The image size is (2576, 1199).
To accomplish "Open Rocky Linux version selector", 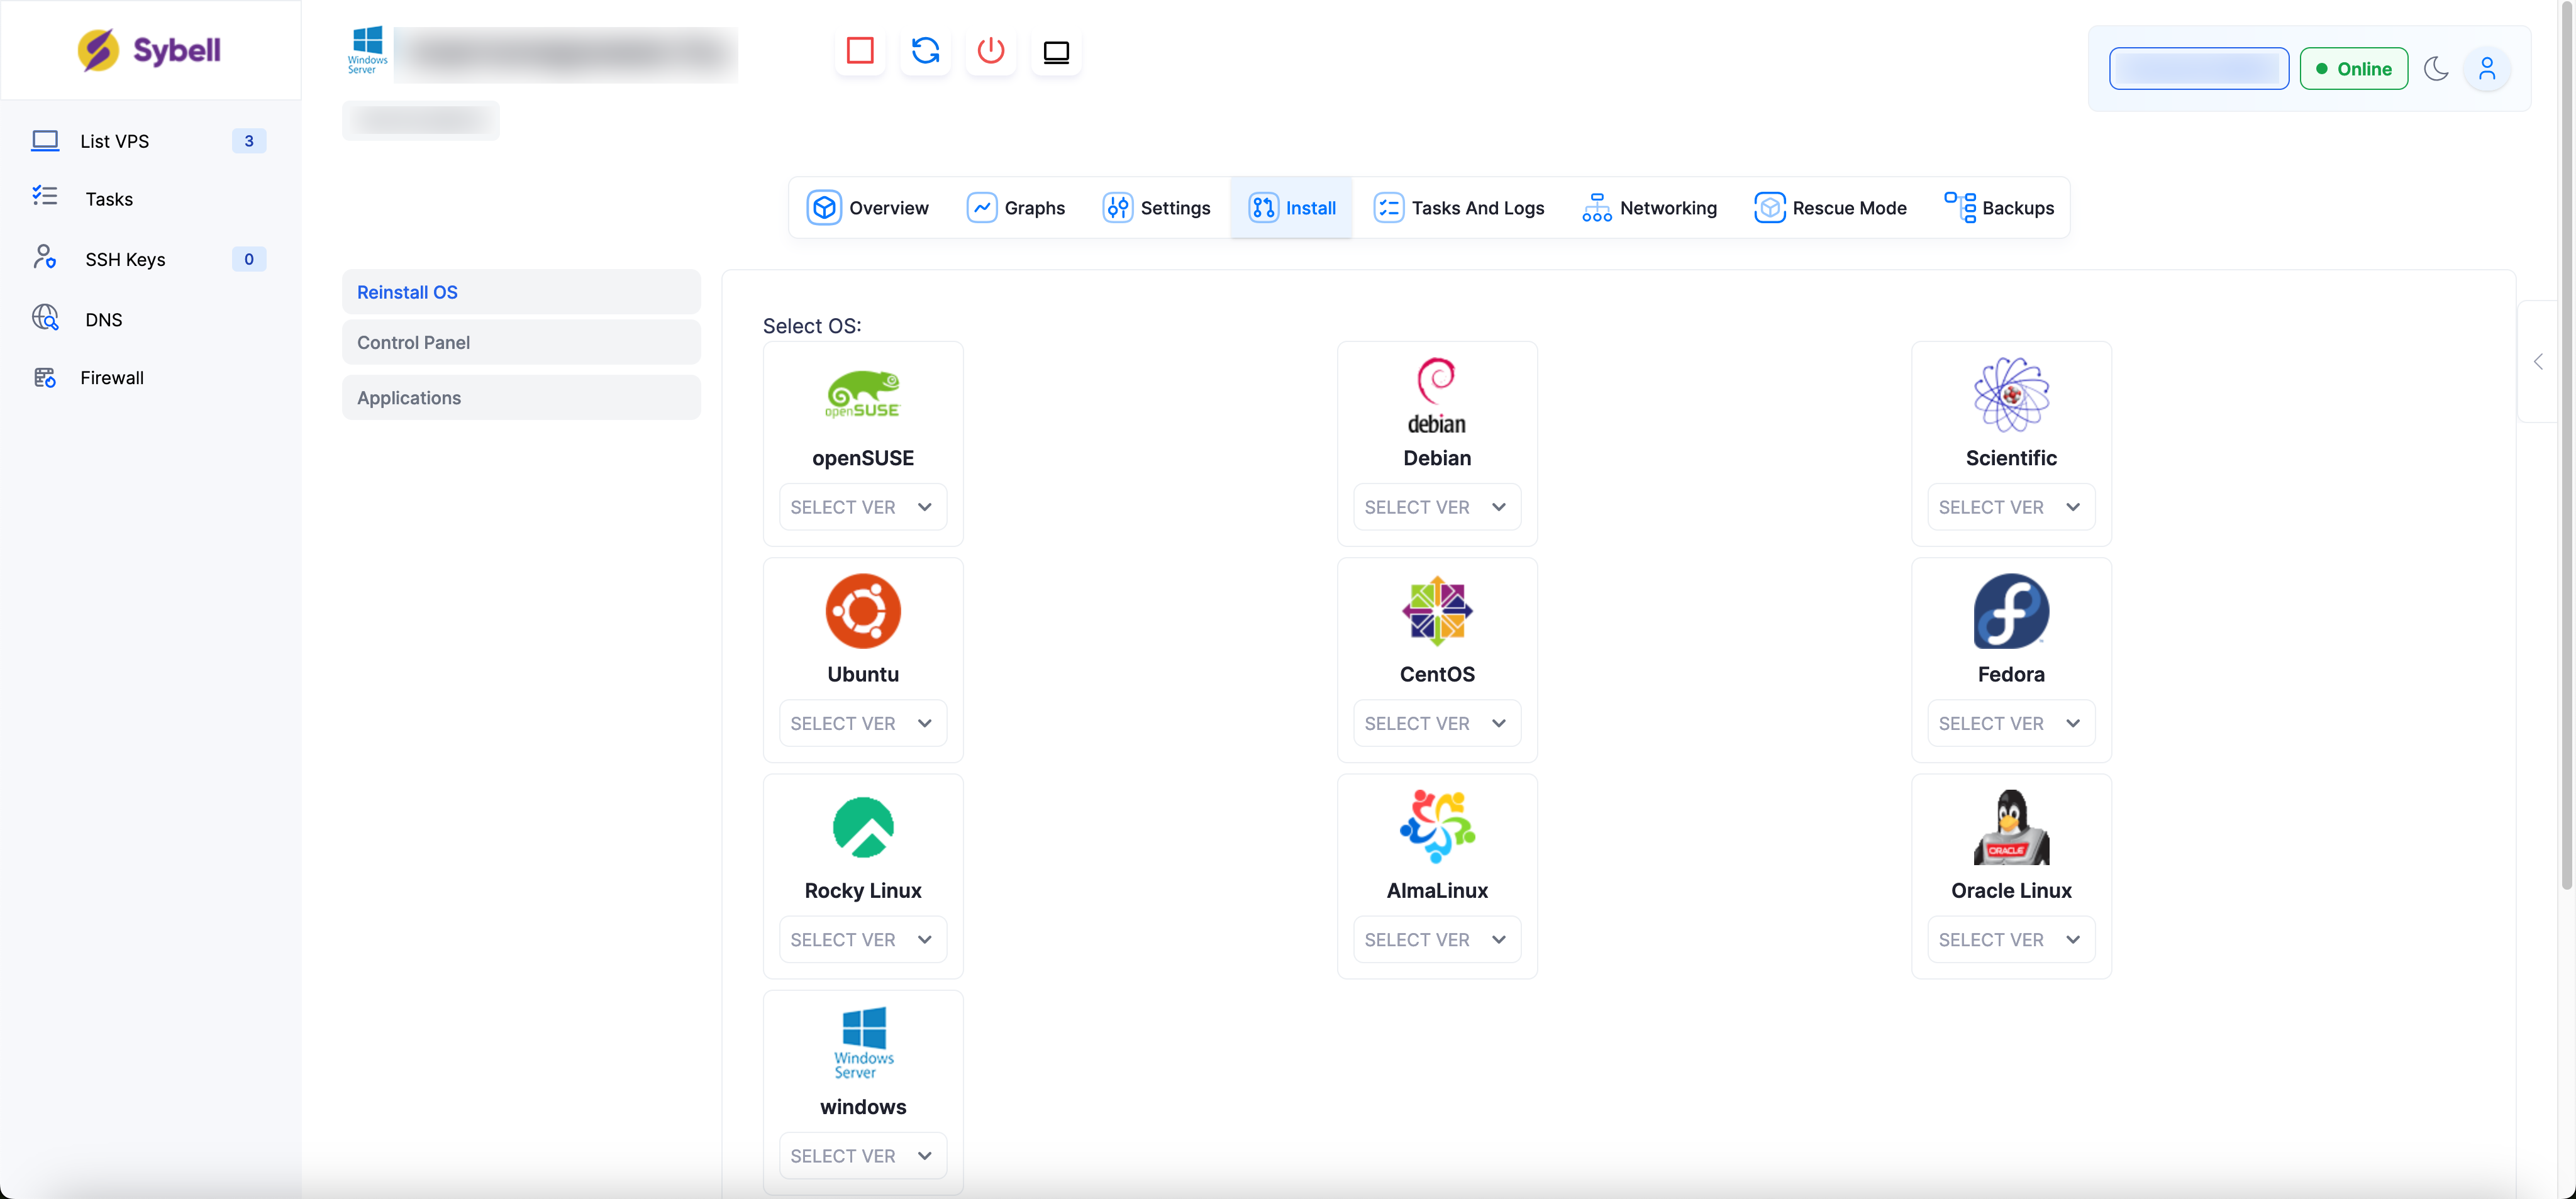I will point(862,939).
